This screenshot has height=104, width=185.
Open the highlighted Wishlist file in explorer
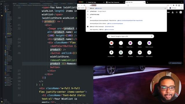click(9, 34)
